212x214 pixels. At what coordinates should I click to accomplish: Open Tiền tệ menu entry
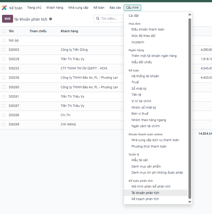click(136, 95)
